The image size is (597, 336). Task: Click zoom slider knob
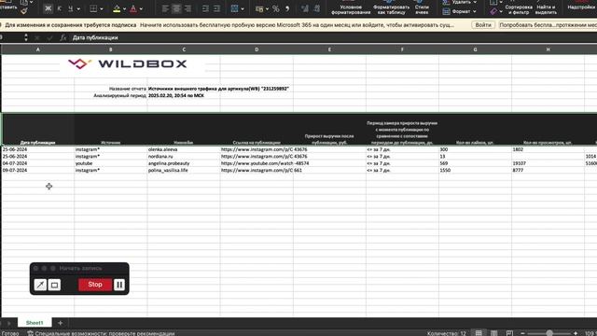pos(549,333)
